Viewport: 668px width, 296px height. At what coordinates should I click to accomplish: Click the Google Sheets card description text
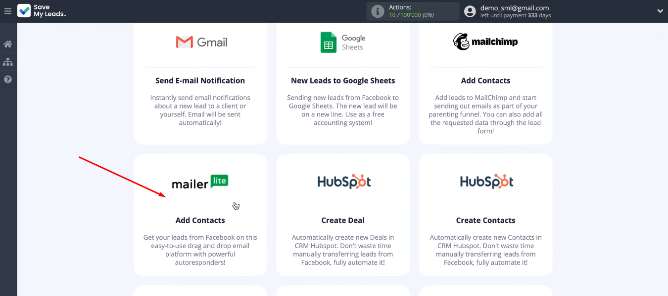343,110
